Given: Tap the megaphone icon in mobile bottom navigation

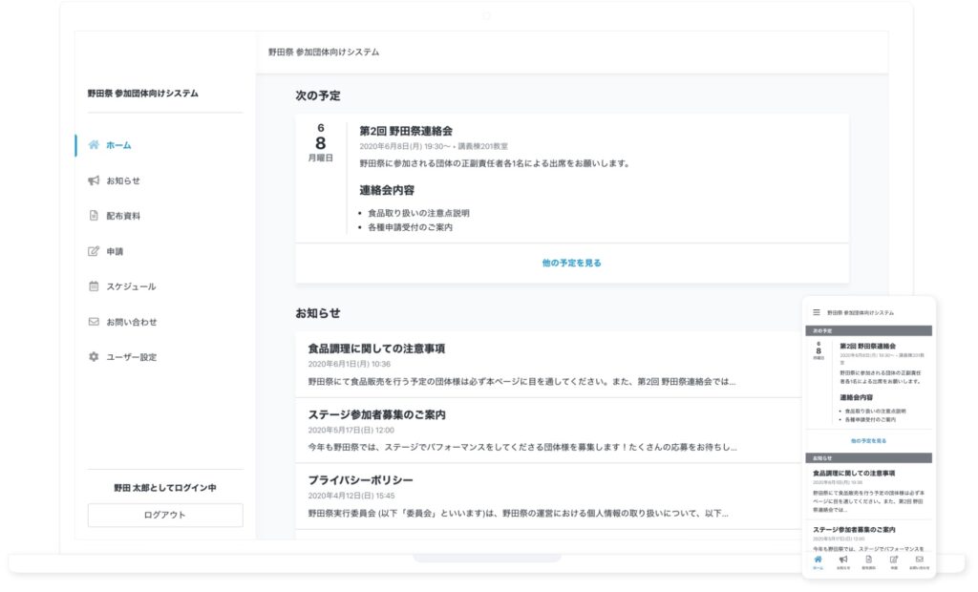Looking at the screenshot, I should point(843,560).
